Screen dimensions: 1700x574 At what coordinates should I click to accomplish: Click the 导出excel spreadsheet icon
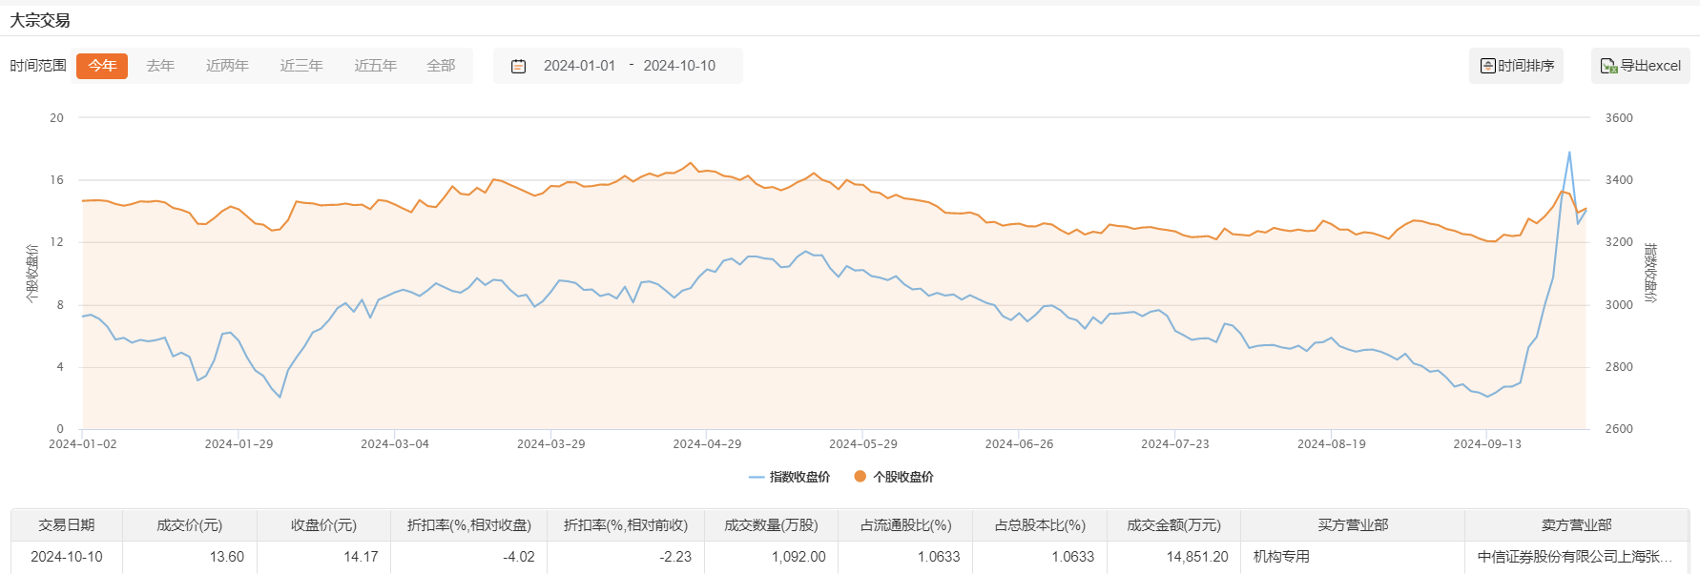(1608, 66)
